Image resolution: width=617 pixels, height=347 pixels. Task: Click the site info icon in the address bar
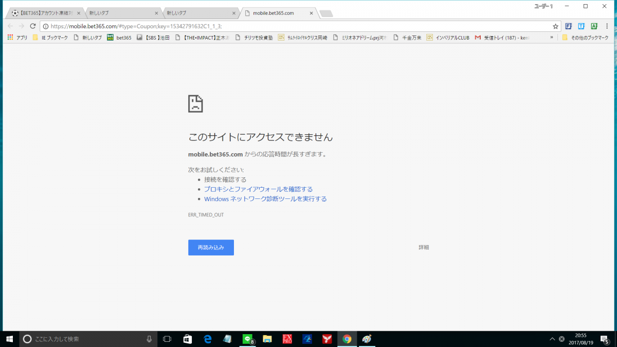(45, 26)
